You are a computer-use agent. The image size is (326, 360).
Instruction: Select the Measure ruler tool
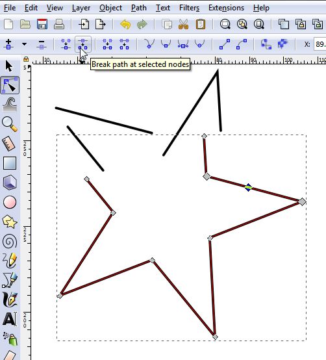(9, 144)
